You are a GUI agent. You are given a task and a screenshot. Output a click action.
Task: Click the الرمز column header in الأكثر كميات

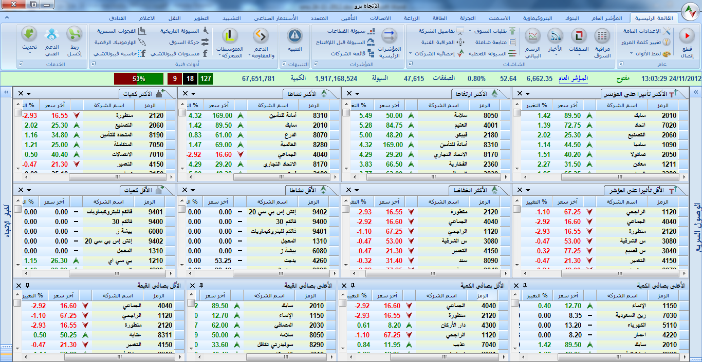pyautogui.click(x=150, y=105)
